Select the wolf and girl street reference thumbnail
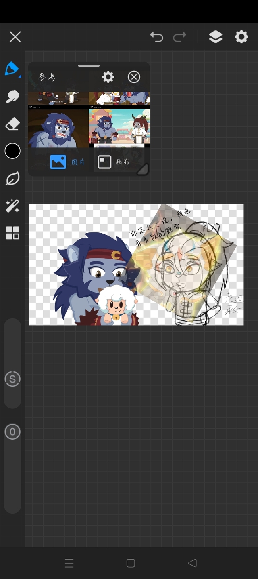The width and height of the screenshot is (258, 579). coord(119,126)
